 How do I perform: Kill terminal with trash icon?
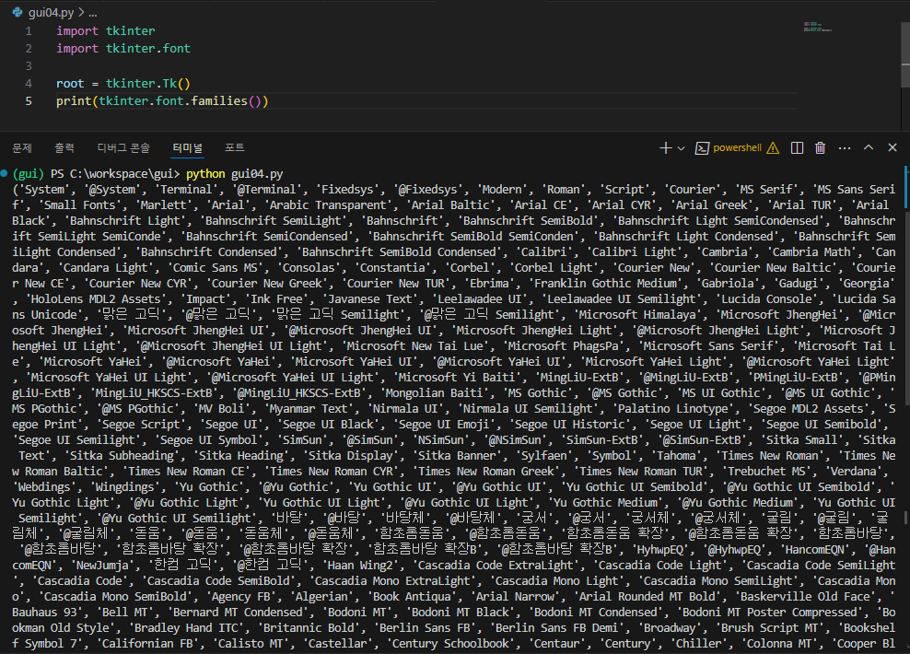coord(820,148)
